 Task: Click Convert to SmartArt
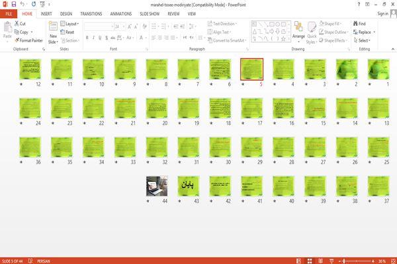tap(227, 40)
